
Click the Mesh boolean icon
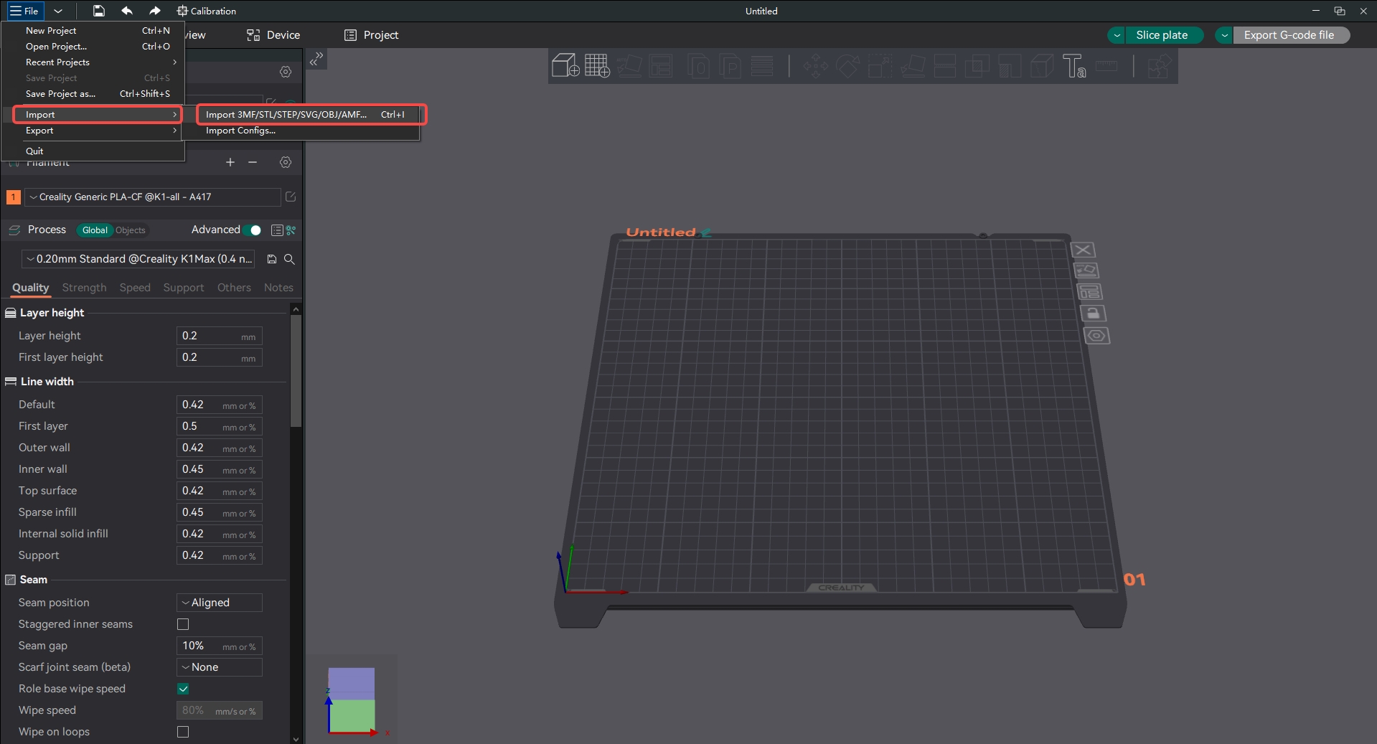coord(977,66)
